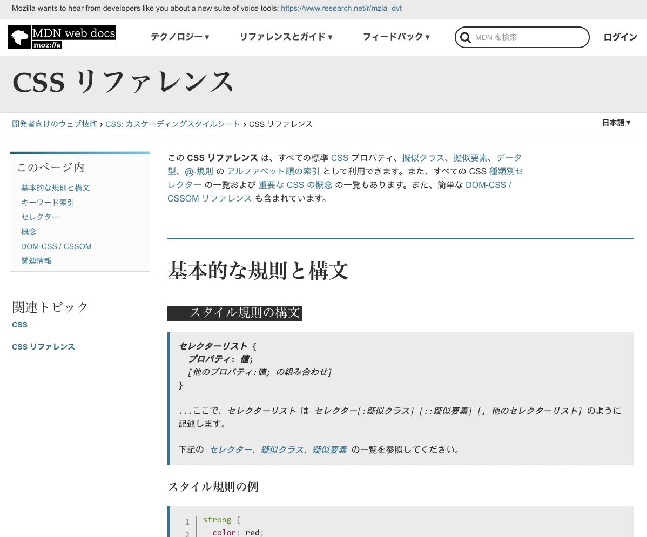Viewport: 647px width, 537px height.
Task: Open the research.net survey link in banner
Action: [341, 8]
